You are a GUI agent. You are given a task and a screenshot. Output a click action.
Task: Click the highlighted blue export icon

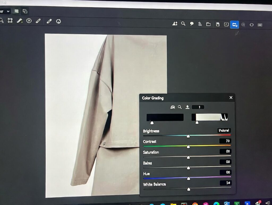pos(234,24)
